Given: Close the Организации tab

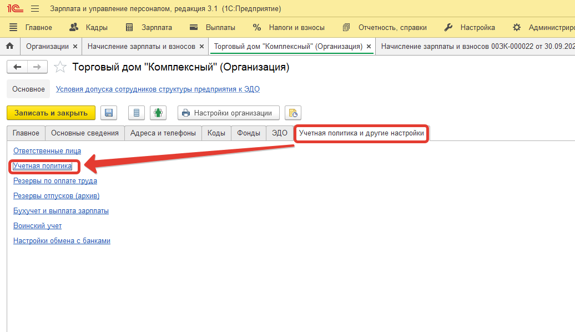Looking at the screenshot, I should point(75,47).
